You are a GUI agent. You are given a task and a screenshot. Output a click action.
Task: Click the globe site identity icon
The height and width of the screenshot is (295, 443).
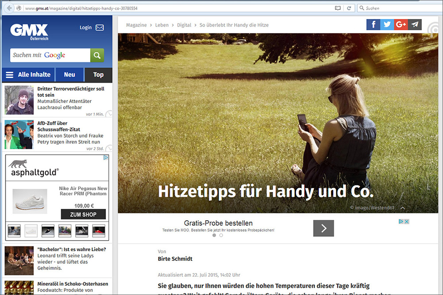[19, 8]
